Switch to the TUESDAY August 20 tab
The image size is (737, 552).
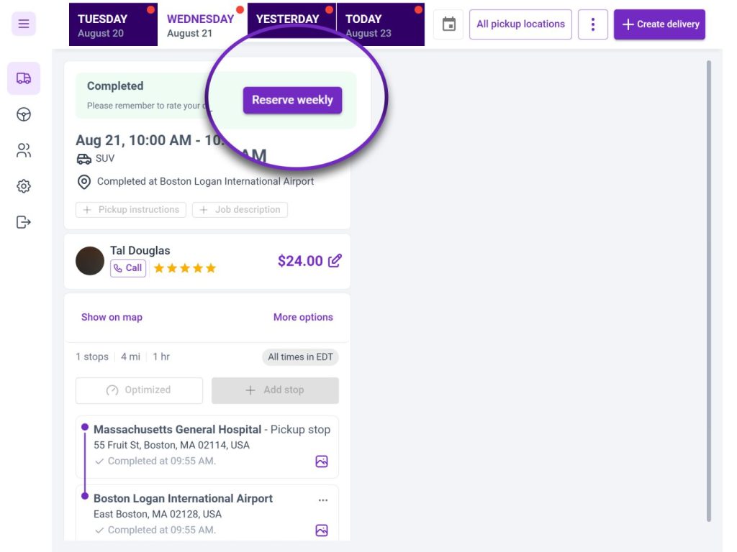coord(112,24)
